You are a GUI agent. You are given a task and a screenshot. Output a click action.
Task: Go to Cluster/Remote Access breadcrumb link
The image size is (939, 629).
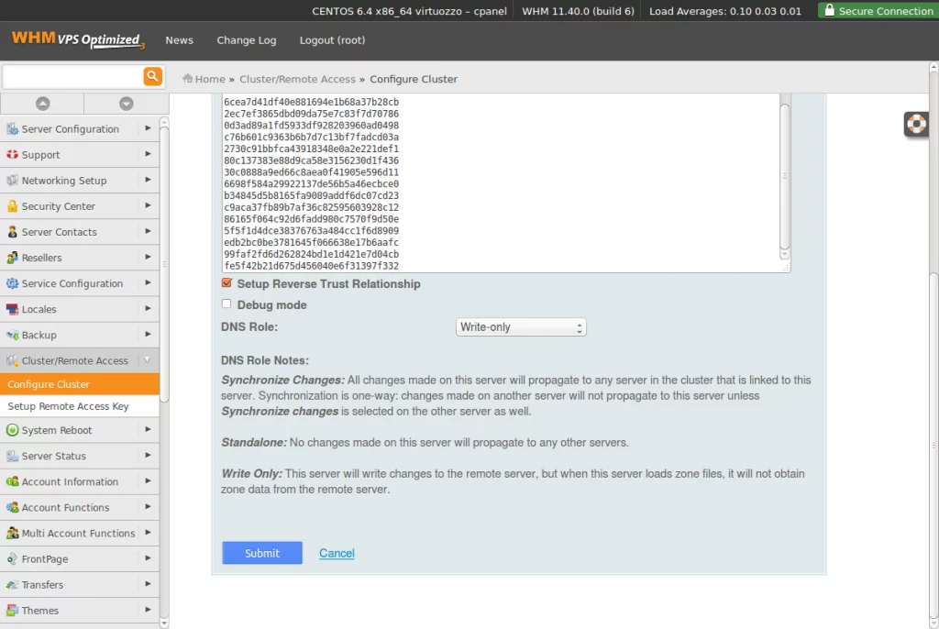[x=297, y=79]
